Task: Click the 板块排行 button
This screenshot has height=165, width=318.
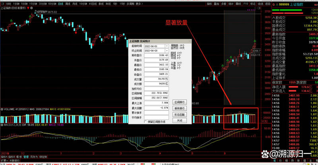Action: pos(180,108)
